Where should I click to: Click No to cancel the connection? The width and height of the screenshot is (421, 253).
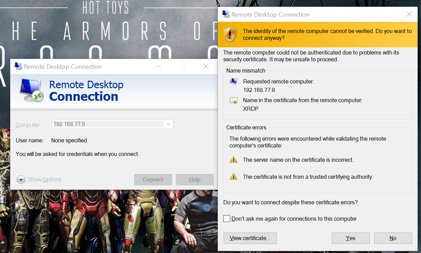pos(393,238)
